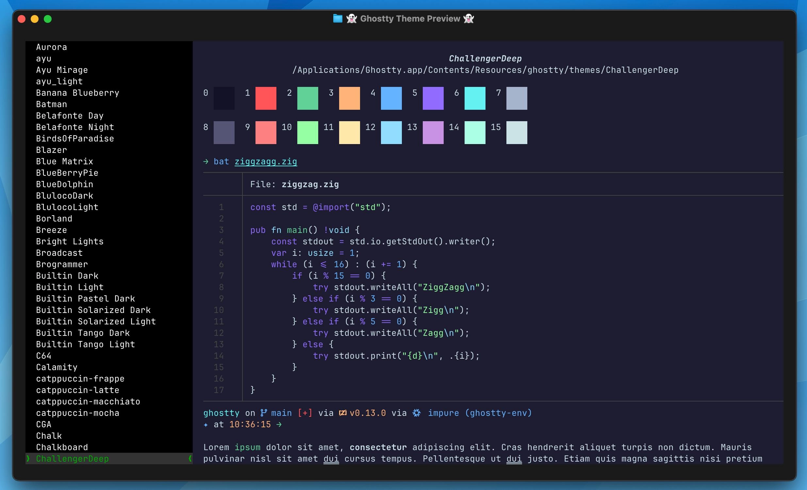The height and width of the screenshot is (490, 807).
Task: Select the Builtin Solarized Dark theme
Action: pos(93,310)
